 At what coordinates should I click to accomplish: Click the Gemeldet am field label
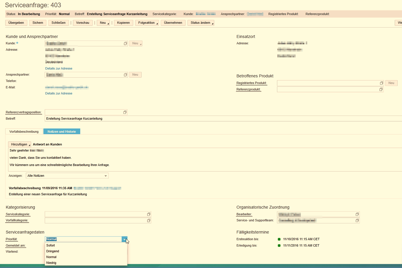tap(16, 246)
